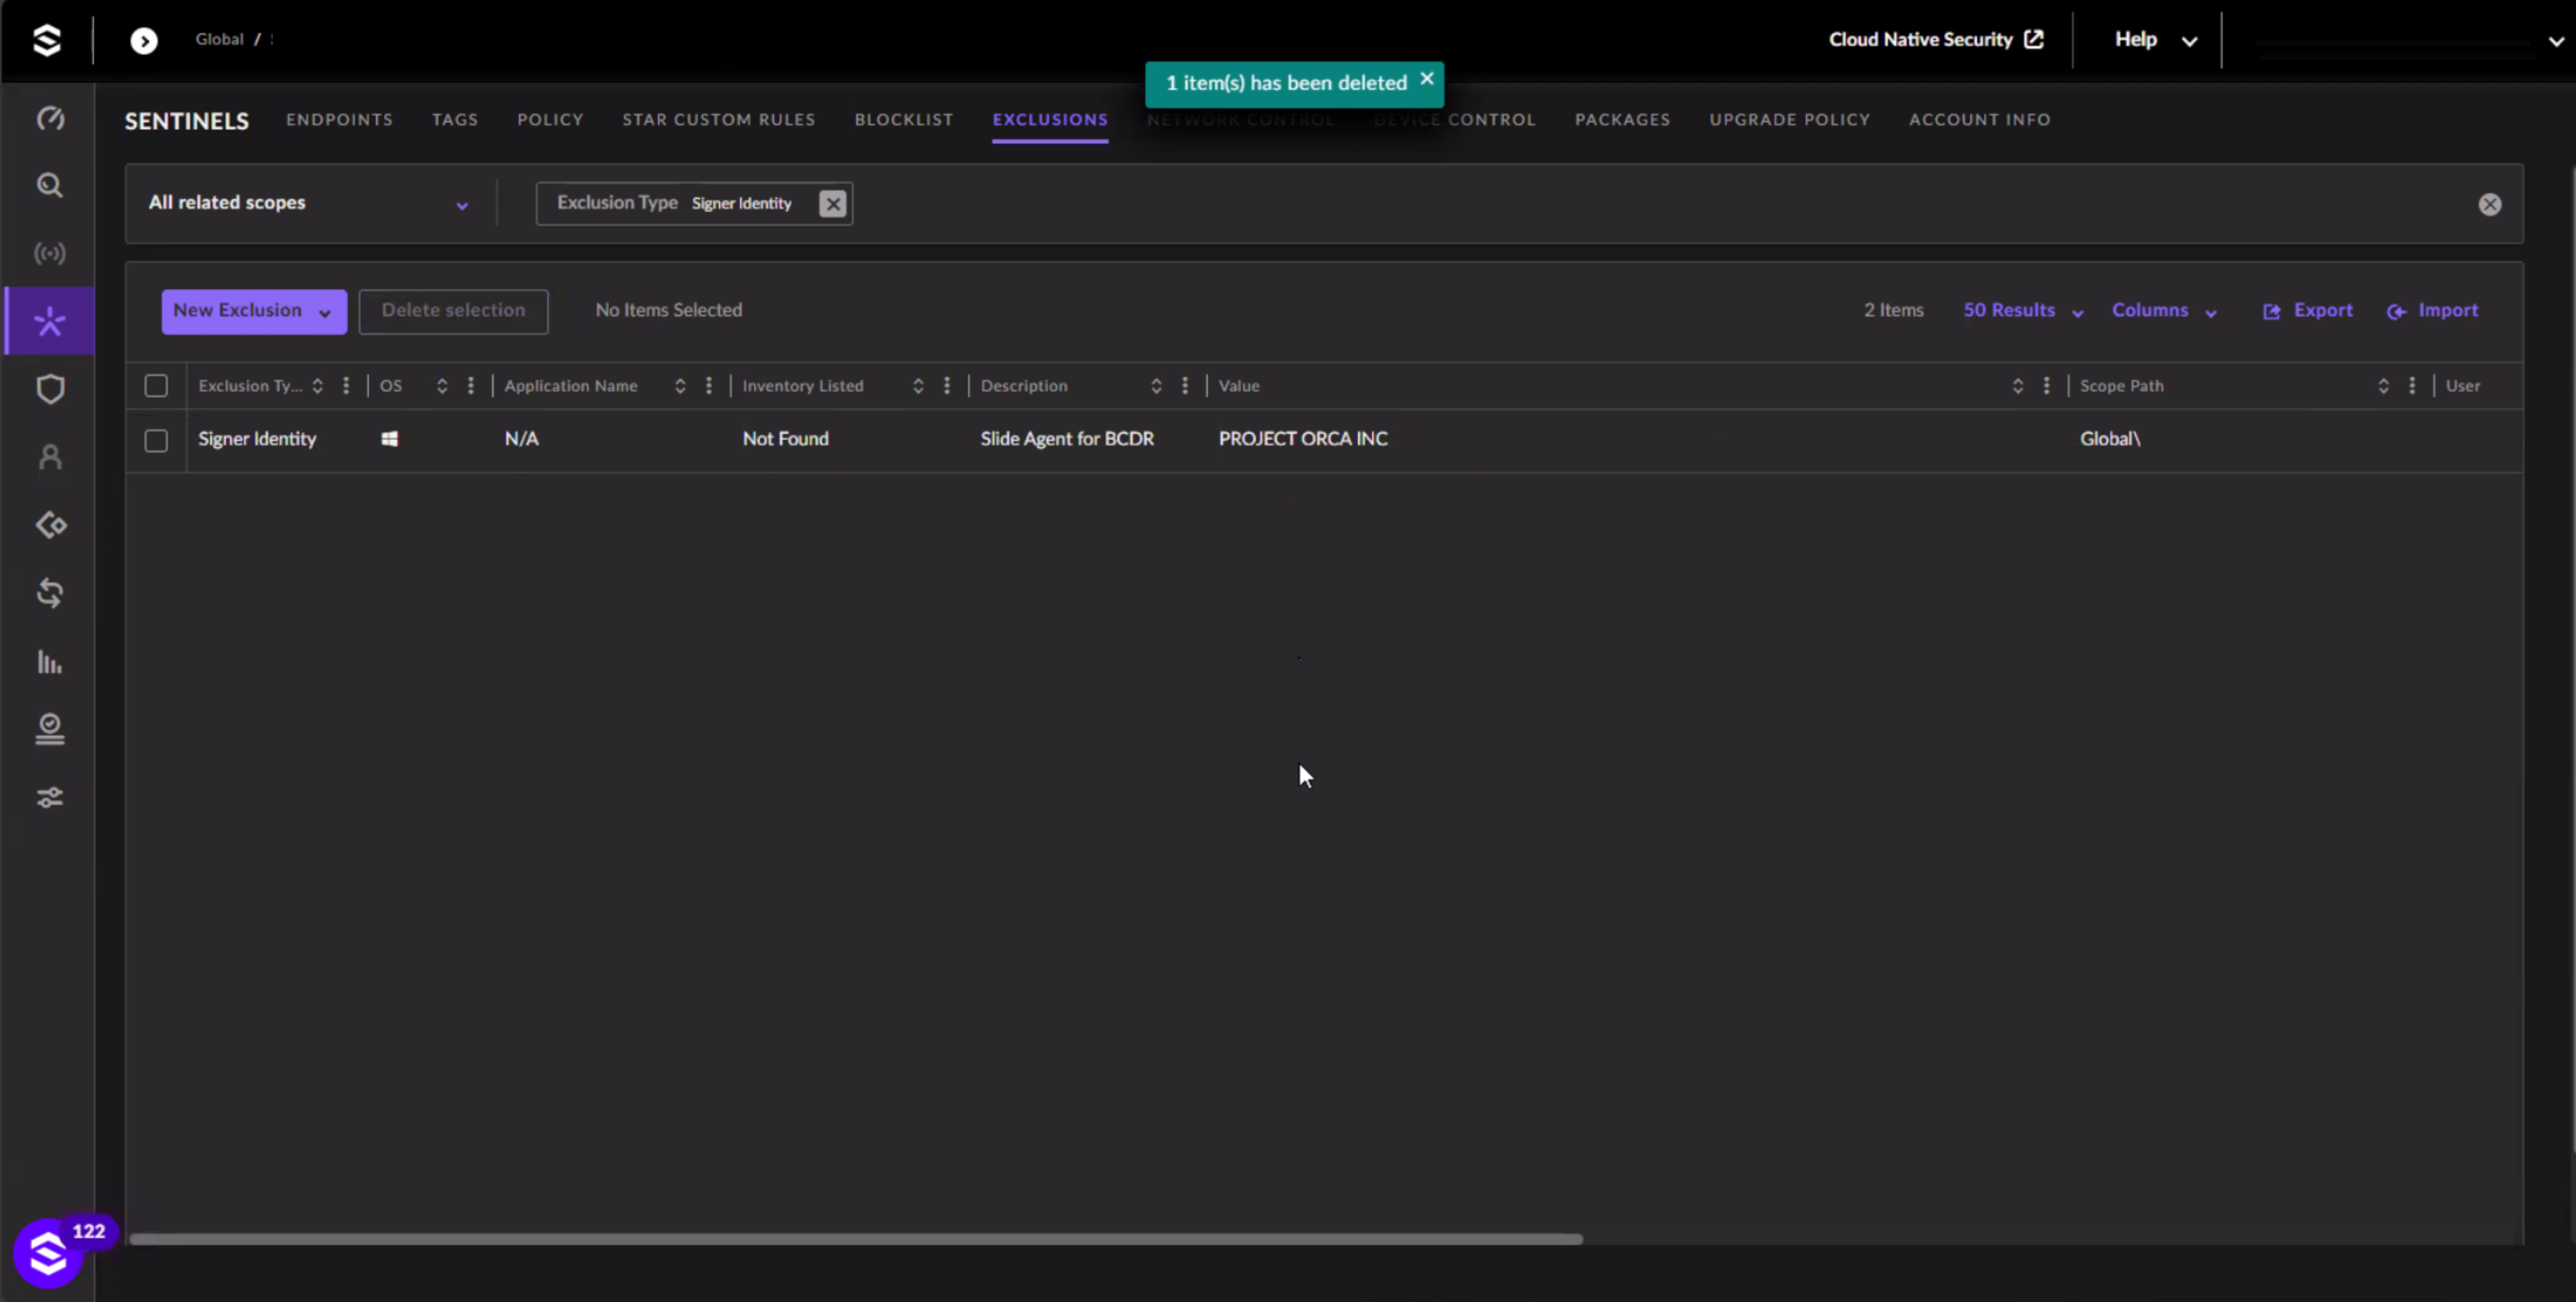The height and width of the screenshot is (1302, 2576).
Task: Open the Ranger broadcast icon in sidebar
Action: (50, 253)
